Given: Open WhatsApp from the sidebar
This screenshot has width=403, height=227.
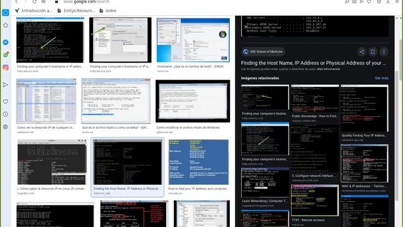Looking at the screenshot, I should click(x=6, y=55).
